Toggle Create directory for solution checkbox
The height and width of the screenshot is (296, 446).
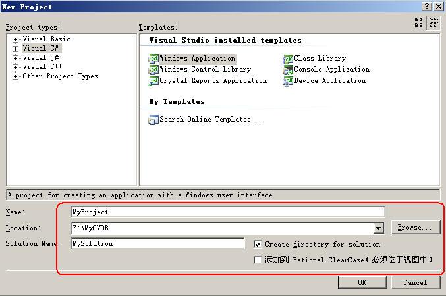pyautogui.click(x=258, y=244)
